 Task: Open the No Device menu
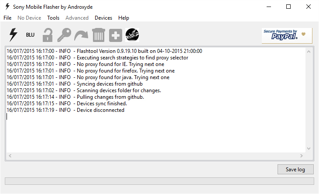click(x=29, y=18)
